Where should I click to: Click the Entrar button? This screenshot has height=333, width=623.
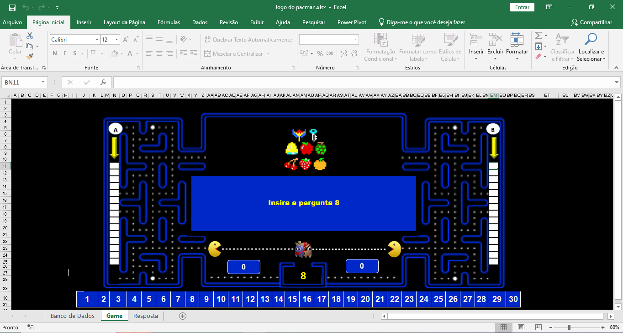(522, 7)
